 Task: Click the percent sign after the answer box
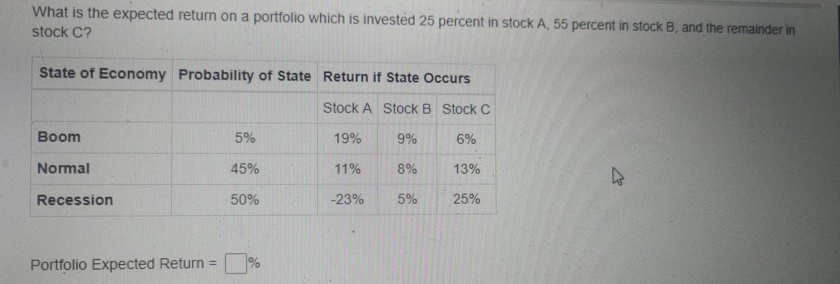click(256, 263)
